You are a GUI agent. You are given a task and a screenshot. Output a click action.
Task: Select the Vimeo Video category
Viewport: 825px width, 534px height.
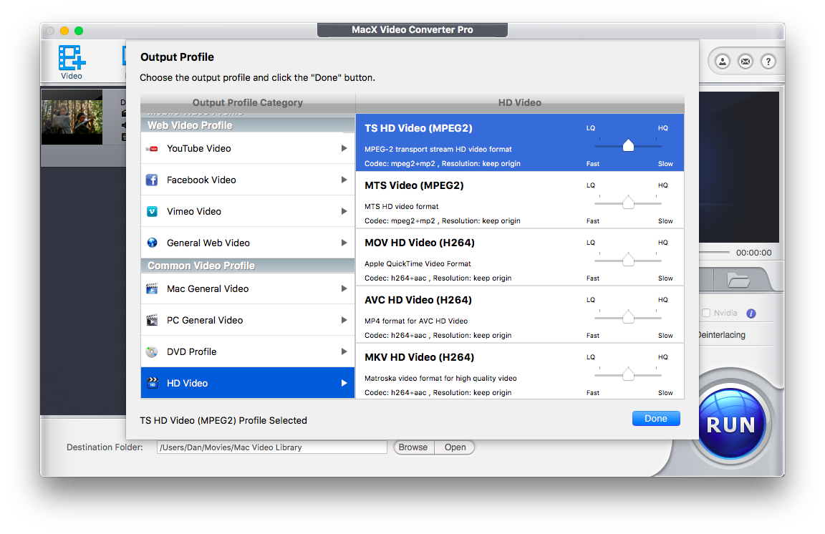pos(248,211)
